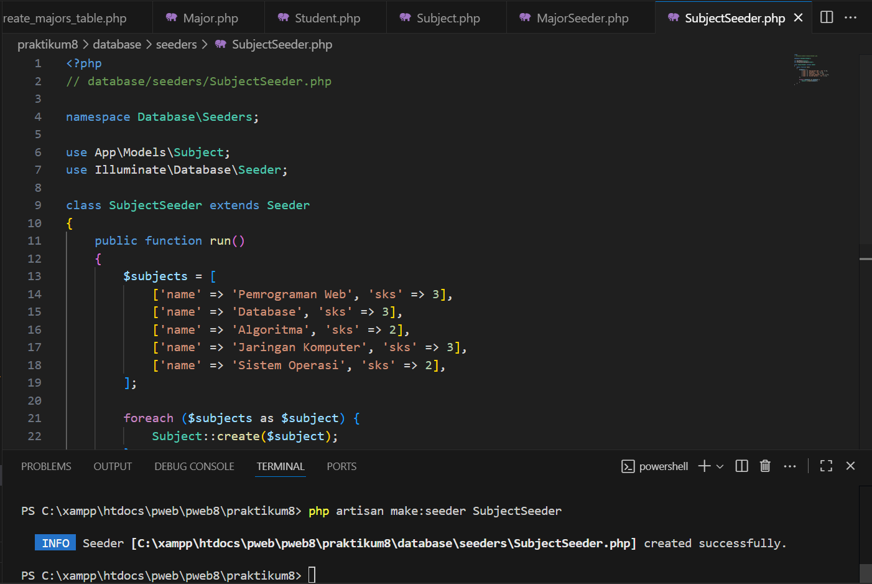Click the powershell terminal profile icon
This screenshot has height=584, width=872.
628,466
